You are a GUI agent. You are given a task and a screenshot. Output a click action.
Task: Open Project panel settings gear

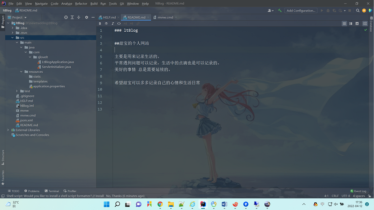coord(86,17)
